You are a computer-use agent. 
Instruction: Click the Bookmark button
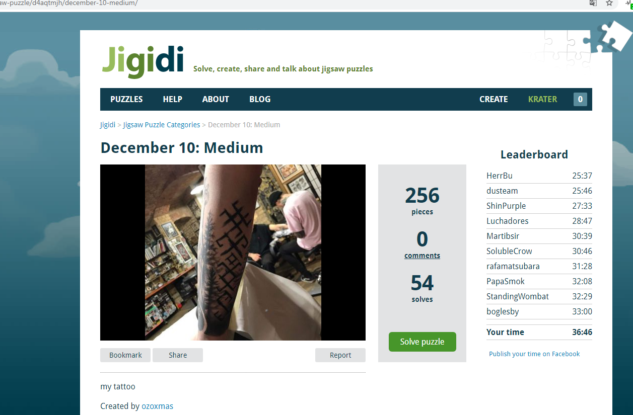coord(125,355)
